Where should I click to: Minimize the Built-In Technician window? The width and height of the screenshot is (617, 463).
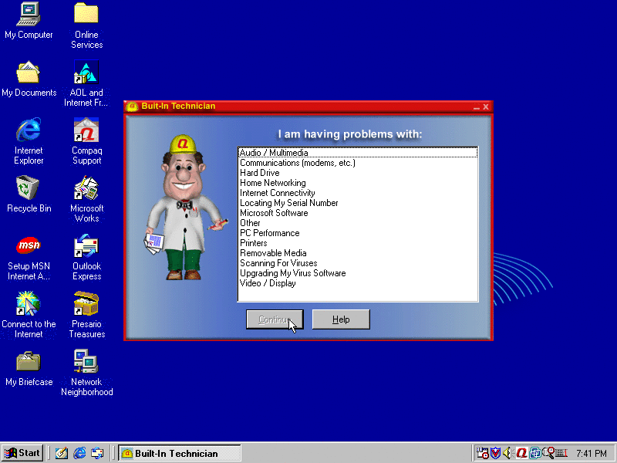tap(477, 106)
